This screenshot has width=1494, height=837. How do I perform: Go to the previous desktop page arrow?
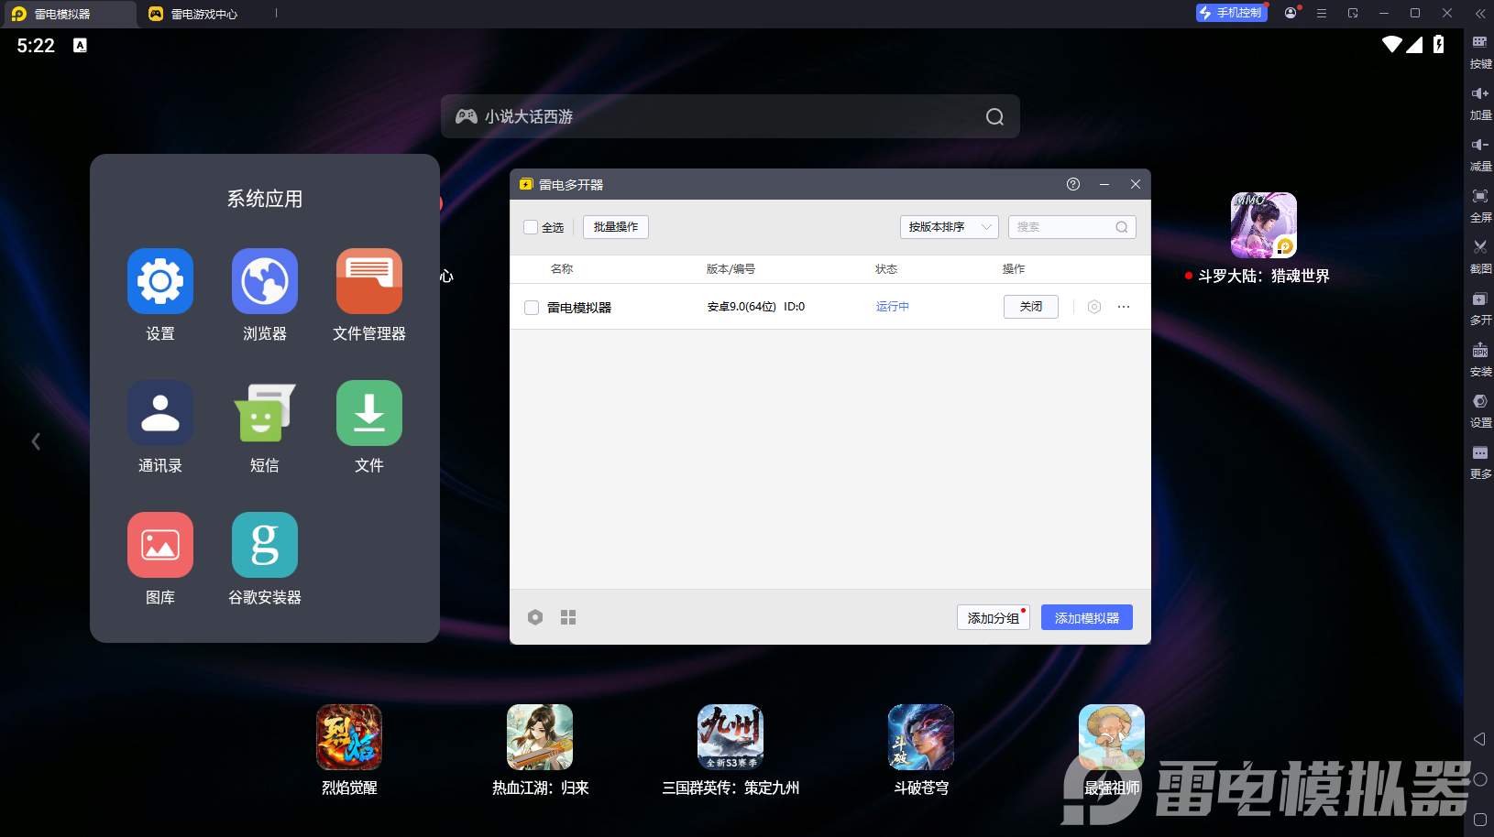(x=36, y=441)
